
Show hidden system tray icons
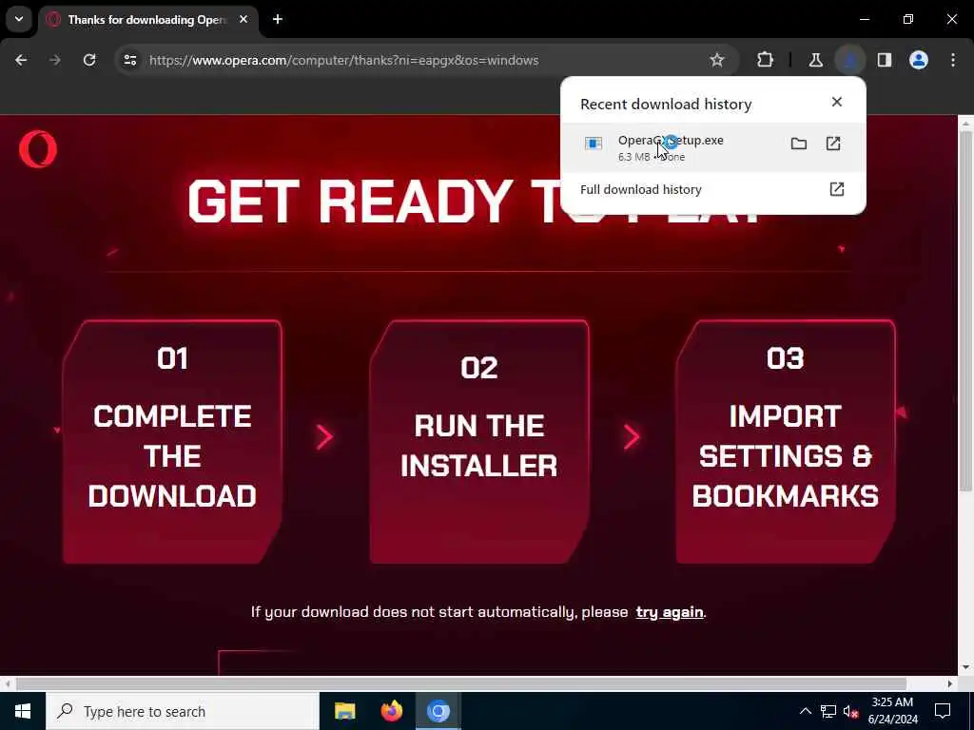(x=805, y=711)
